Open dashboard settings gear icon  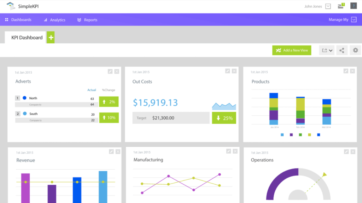[x=355, y=50]
